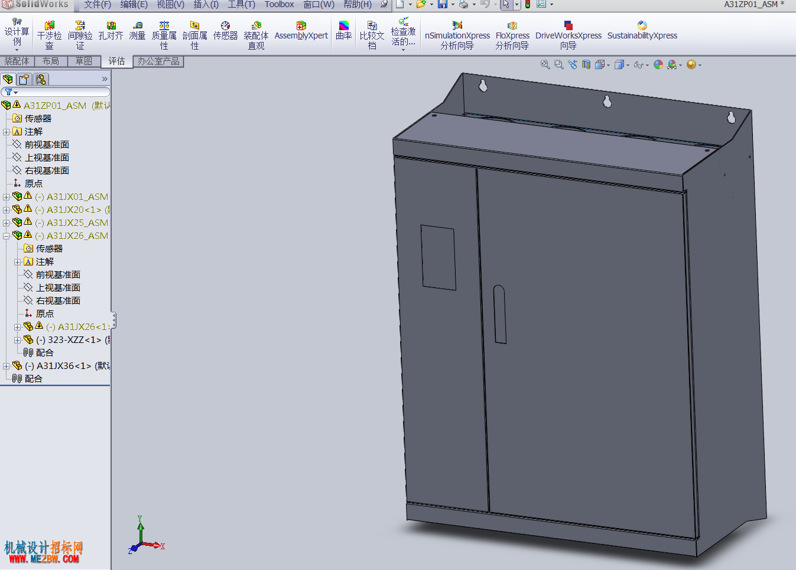Click the Rebuild traffic light icon
796x570 pixels.
[x=528, y=4]
